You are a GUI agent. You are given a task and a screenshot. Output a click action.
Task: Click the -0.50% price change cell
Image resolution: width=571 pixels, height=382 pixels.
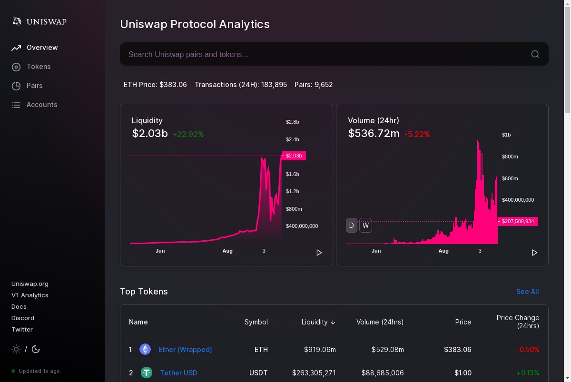point(528,350)
